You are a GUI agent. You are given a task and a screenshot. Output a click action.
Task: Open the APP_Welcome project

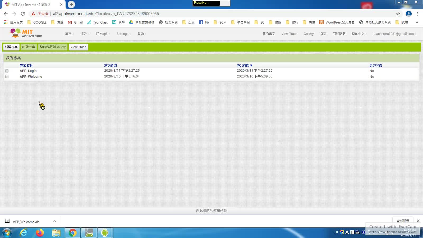(31, 77)
